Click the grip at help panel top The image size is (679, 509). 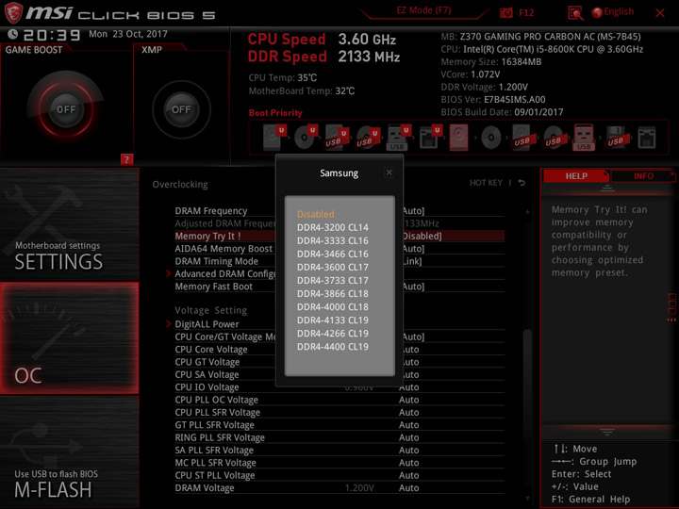607,189
